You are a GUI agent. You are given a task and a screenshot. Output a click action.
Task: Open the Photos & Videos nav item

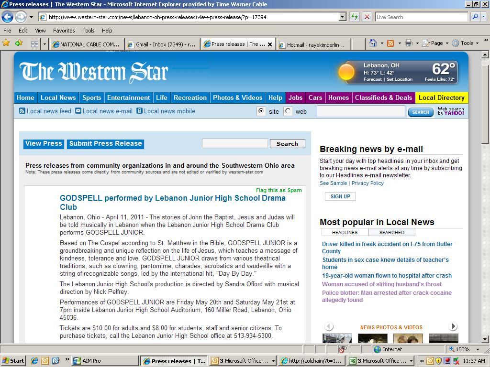237,97
